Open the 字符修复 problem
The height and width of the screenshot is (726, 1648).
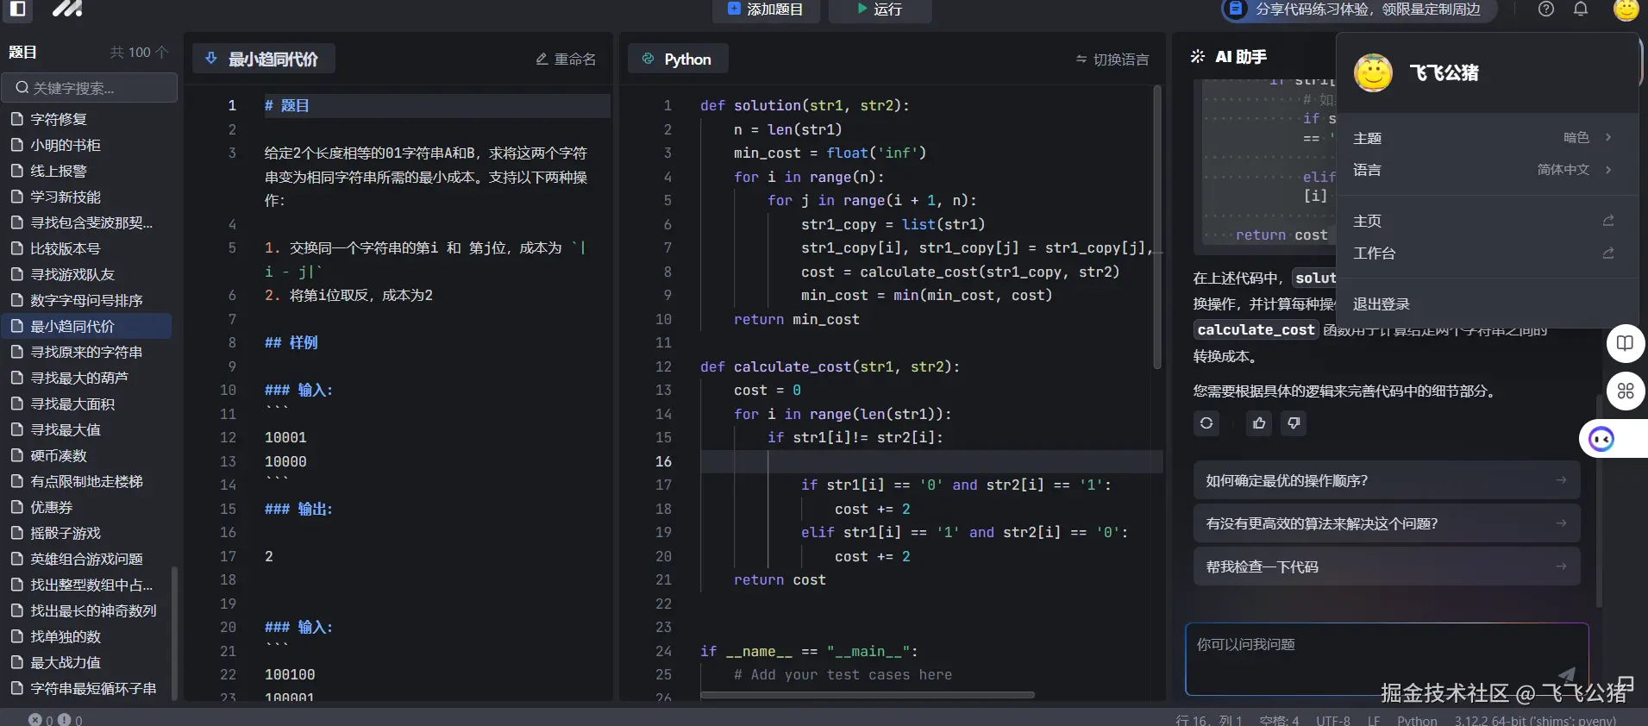tap(87, 119)
